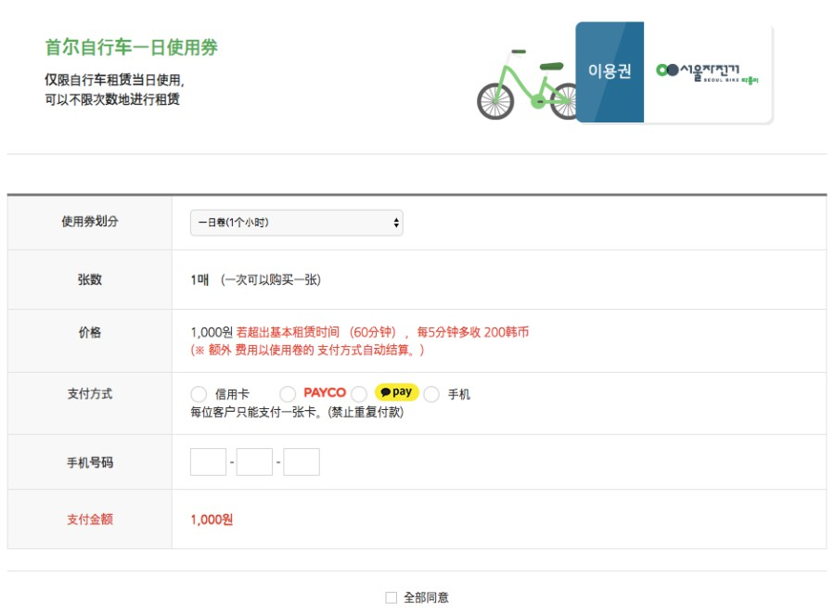Click the text 1매 (一次可以购买一张)
The image size is (835, 615).
coord(256,279)
